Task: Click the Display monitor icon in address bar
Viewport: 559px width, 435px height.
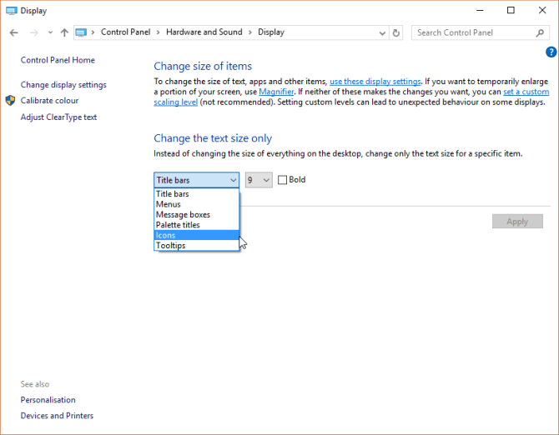Action: tap(81, 32)
